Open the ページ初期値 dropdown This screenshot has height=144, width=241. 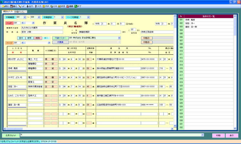[x=88, y=17]
